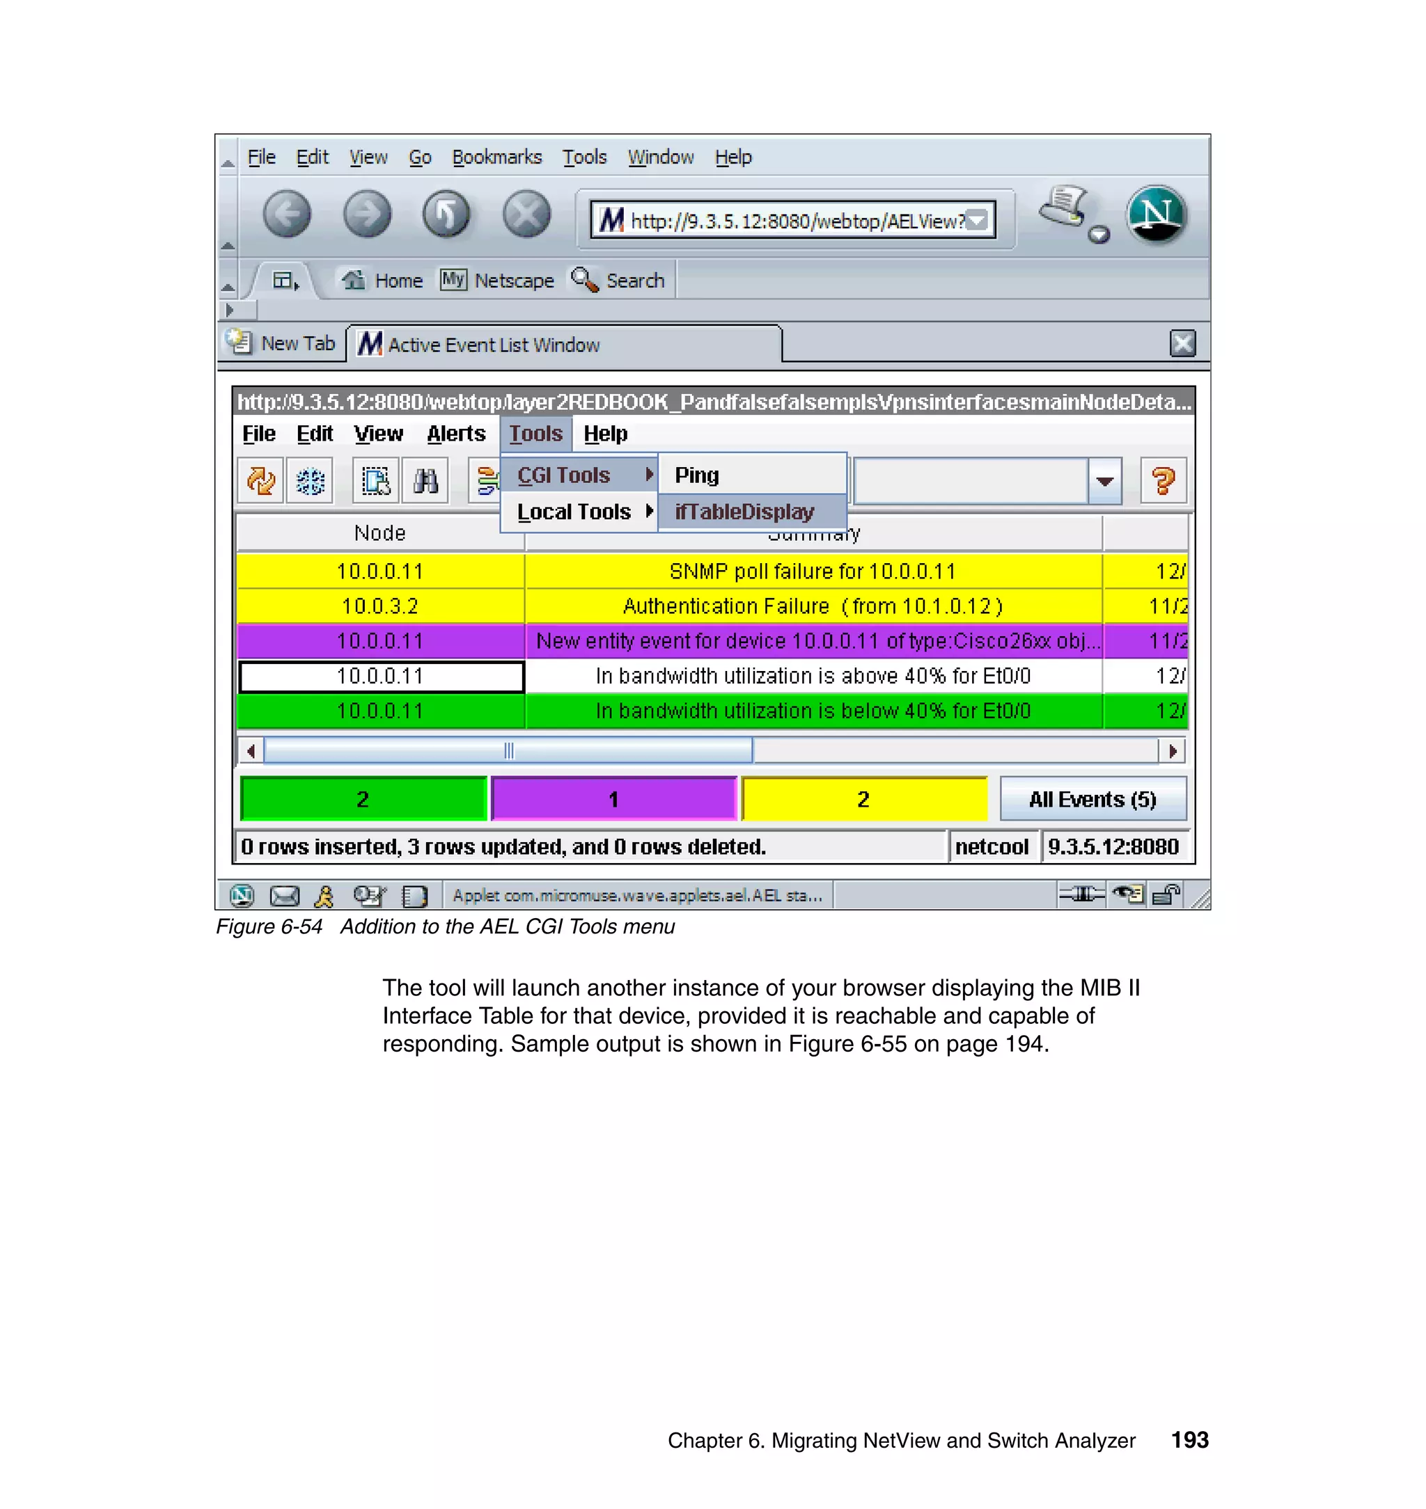Click the browser Reload button

click(x=446, y=214)
